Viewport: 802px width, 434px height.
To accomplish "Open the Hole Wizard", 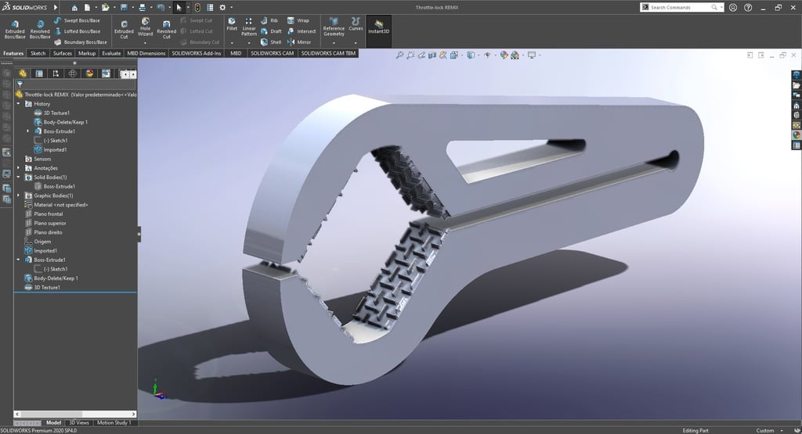I will click(145, 27).
